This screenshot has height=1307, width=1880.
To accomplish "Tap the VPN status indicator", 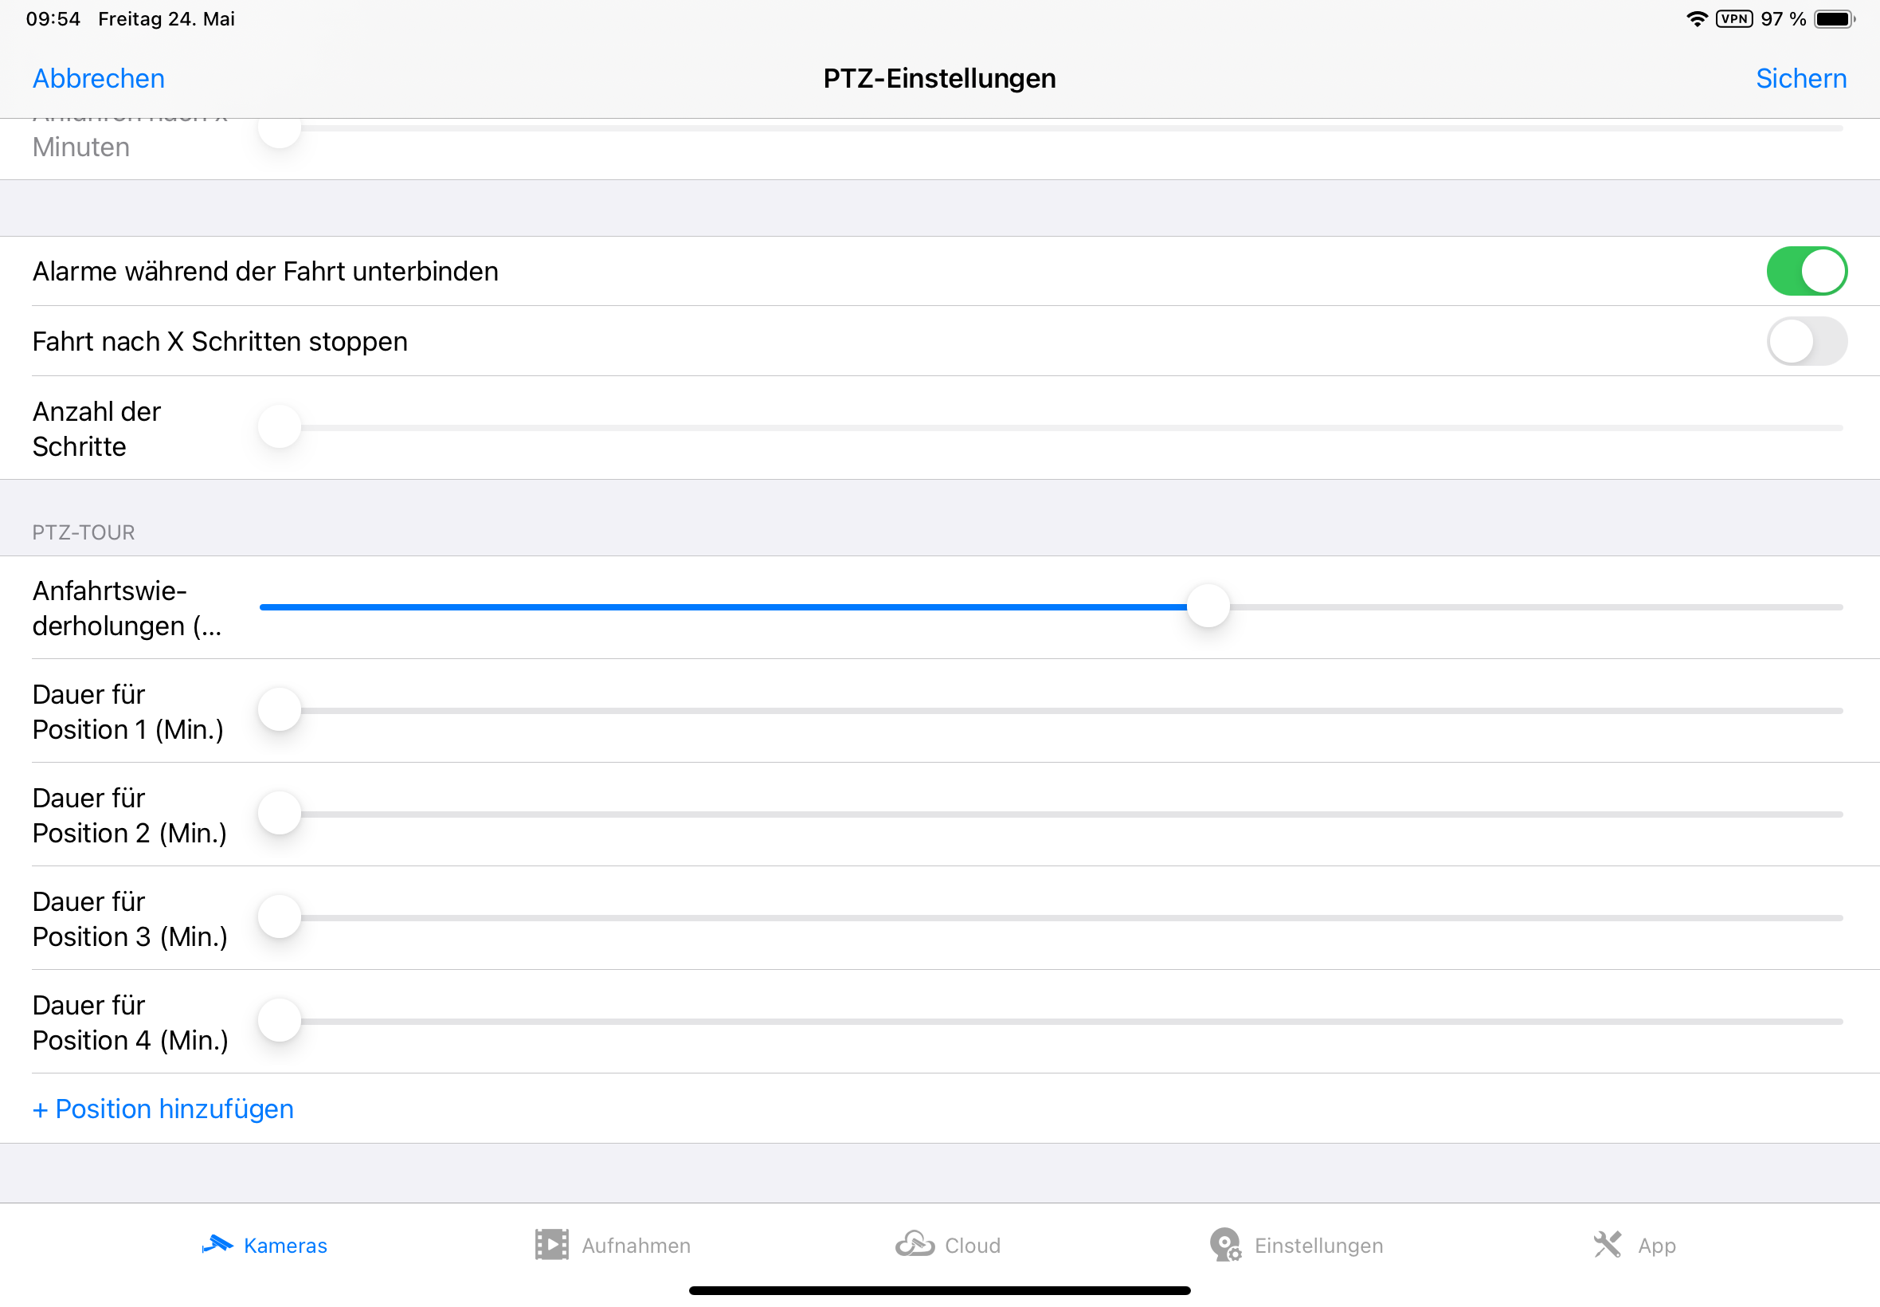I will [1734, 19].
